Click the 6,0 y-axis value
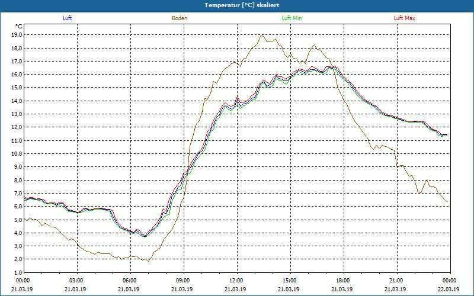The height and width of the screenshot is (296, 474). [18, 206]
